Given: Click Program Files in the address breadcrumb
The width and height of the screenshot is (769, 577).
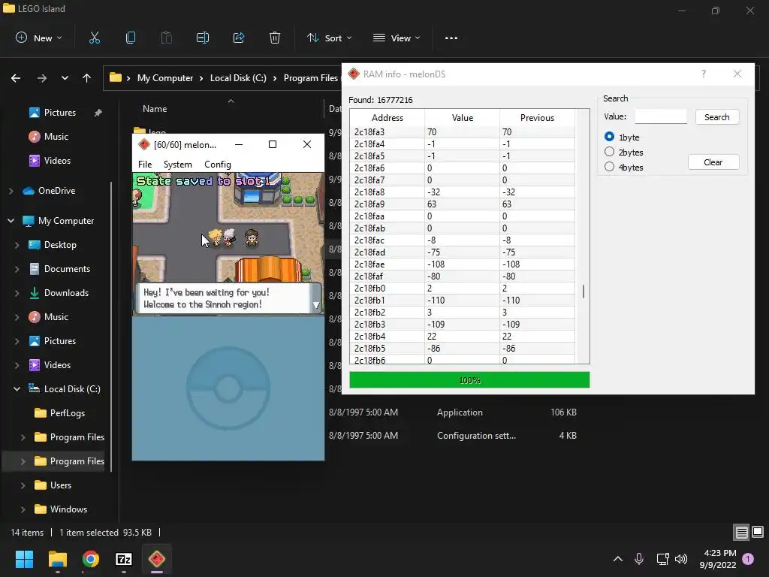Looking at the screenshot, I should point(311,78).
